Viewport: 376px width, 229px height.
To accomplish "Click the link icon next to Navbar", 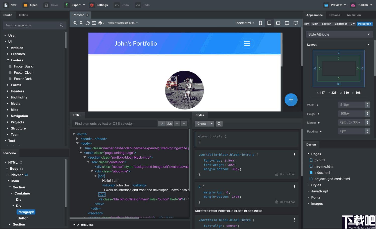I will 26,175.
